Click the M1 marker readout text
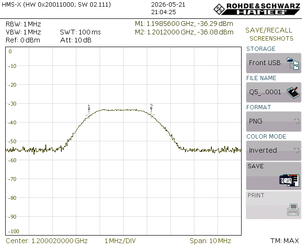The image size is (302, 245). [x=184, y=24]
